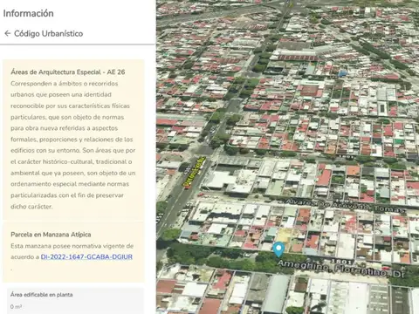
Task: Select the Áreas de Arquitectura Especial - AE 26 heading
Action: [x=68, y=72]
